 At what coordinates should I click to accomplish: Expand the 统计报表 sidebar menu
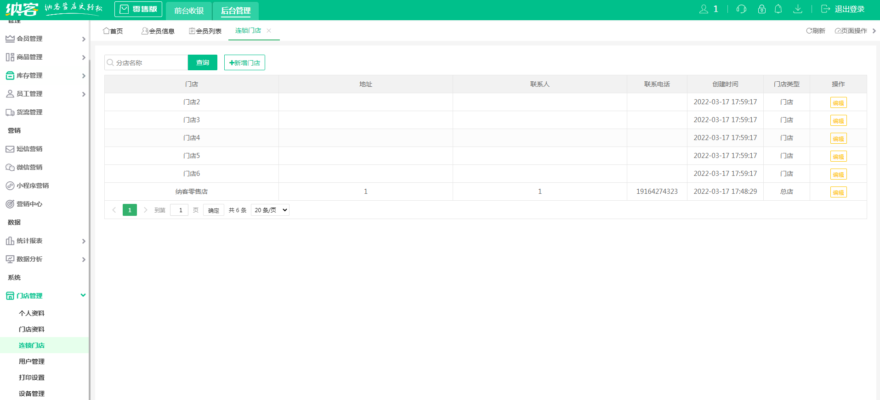pyautogui.click(x=44, y=241)
